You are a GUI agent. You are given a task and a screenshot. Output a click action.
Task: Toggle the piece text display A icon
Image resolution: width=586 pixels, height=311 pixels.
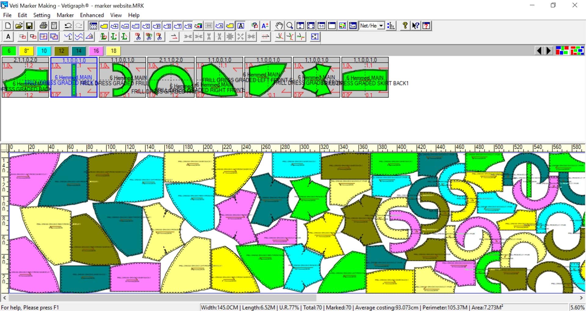(x=241, y=26)
